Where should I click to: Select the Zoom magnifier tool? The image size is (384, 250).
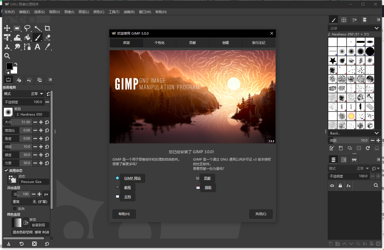(7, 56)
